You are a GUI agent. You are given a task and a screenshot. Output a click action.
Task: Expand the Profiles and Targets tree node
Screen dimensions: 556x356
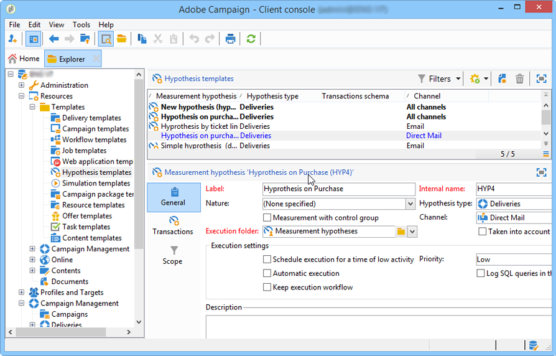tap(22, 293)
